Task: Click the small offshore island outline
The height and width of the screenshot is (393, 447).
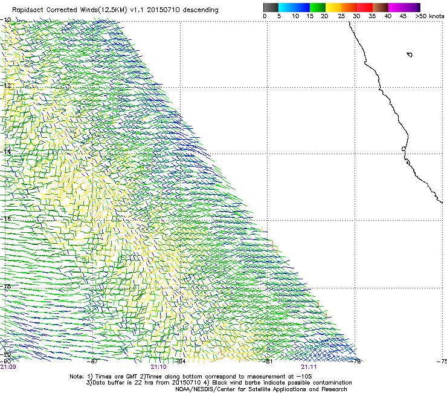Action: [410, 54]
